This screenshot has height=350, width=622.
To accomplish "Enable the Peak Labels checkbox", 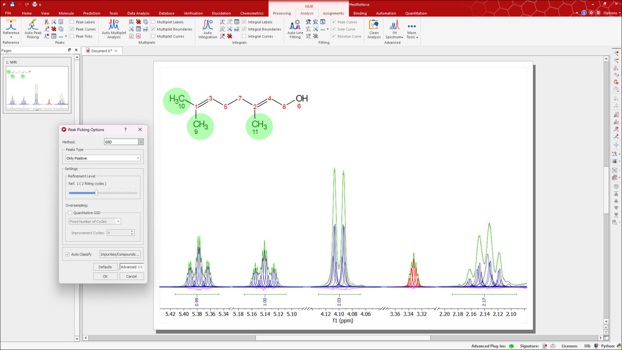I will coord(72,22).
